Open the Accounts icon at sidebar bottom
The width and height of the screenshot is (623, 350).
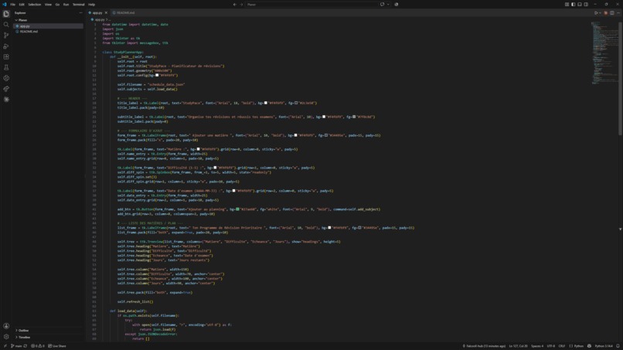pos(6,326)
